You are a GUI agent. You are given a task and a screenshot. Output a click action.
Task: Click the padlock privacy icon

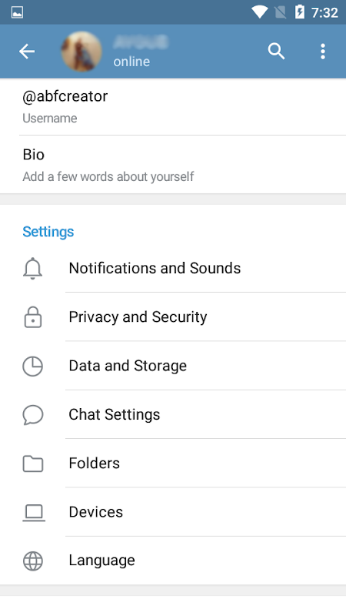(32, 317)
